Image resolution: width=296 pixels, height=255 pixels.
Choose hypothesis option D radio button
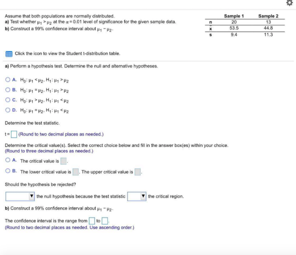8,110
